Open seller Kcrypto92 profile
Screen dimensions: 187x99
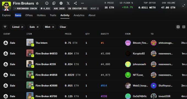pyautogui.click(x=139, y=54)
